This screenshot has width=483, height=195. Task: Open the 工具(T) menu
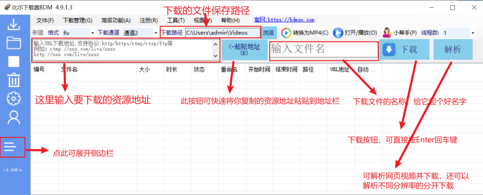coord(176,20)
